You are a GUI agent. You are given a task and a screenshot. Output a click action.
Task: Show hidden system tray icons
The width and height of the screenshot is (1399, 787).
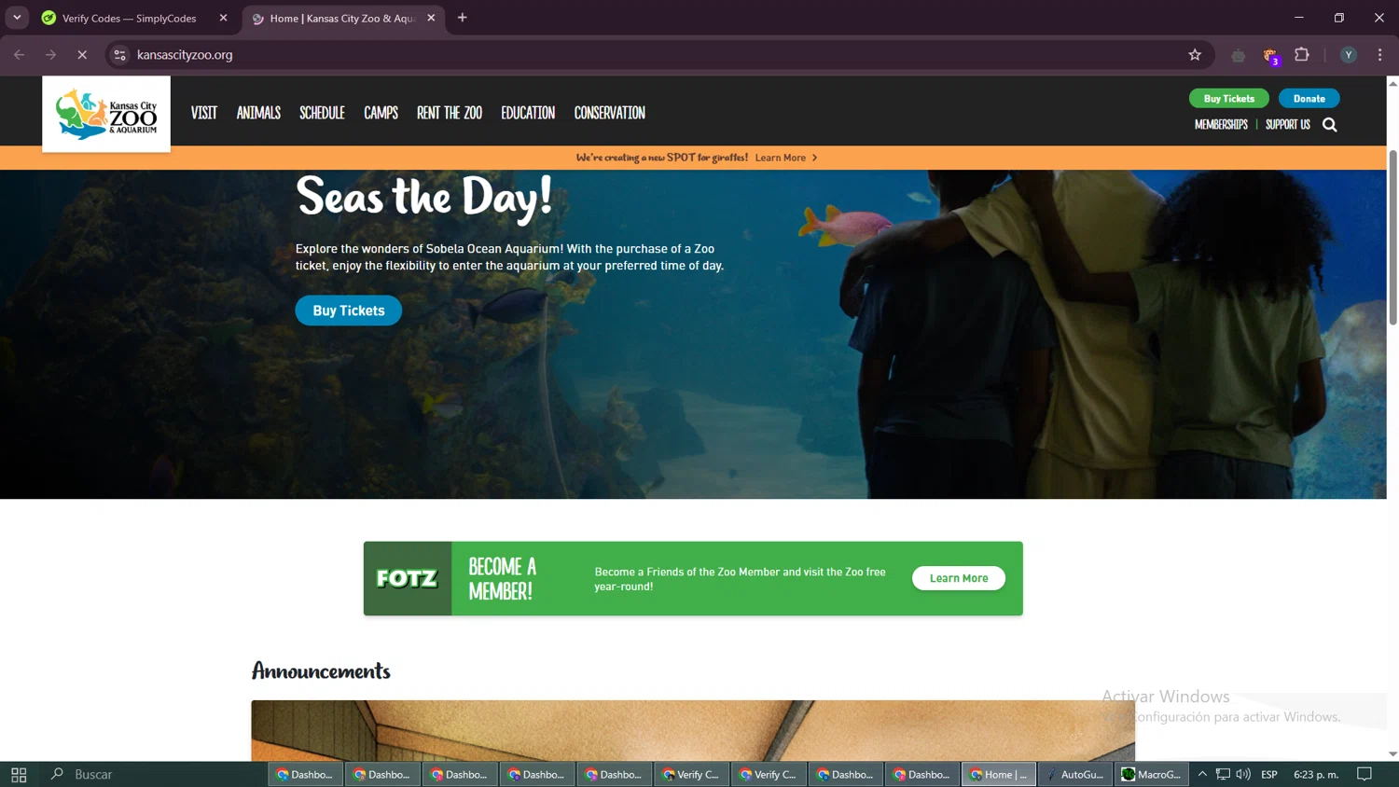pyautogui.click(x=1202, y=774)
